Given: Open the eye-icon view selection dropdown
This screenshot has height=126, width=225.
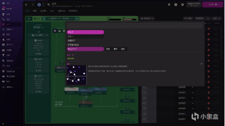Looking at the screenshot, I should tap(147, 19).
